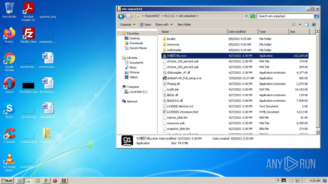Screen dimensions: 328x184
Task: Expand address bar history dropdown
Action: tap(247, 16)
